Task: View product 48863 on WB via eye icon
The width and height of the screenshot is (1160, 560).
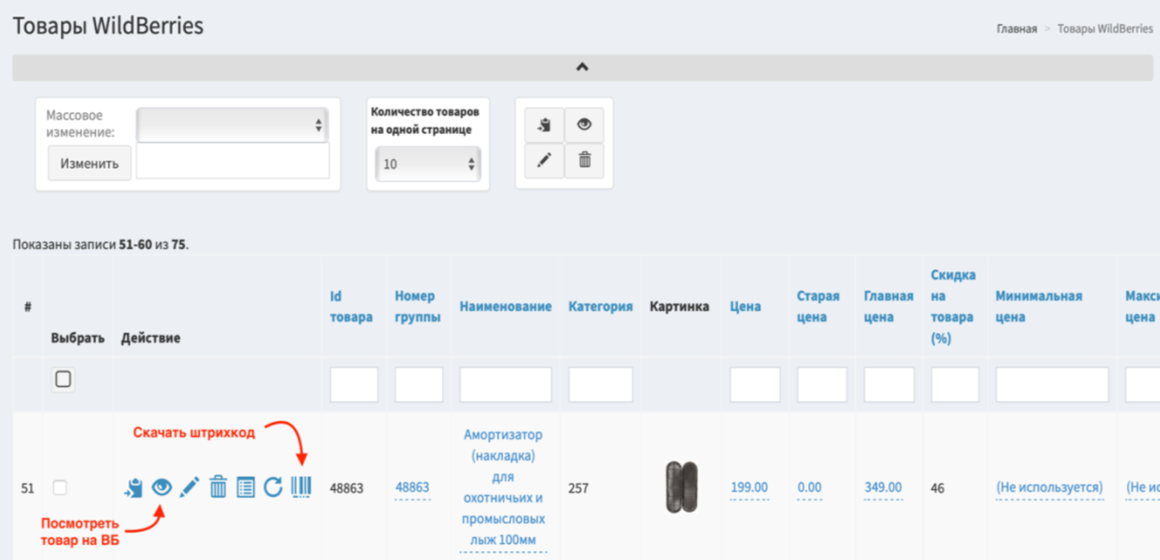Action: pos(161,487)
